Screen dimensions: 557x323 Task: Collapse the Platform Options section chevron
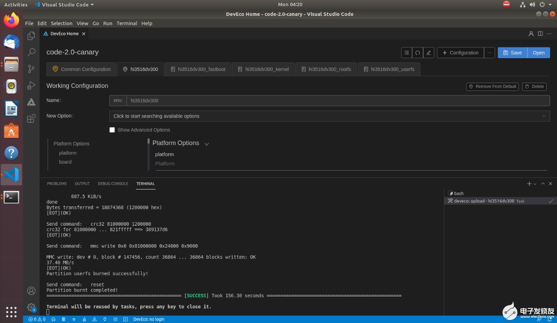pos(206,144)
